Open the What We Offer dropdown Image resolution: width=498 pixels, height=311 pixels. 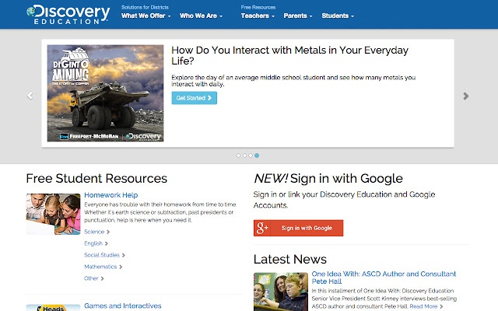click(146, 16)
